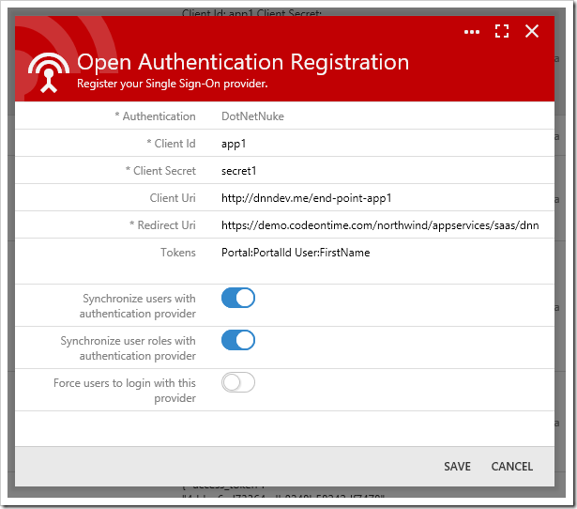Image resolution: width=577 pixels, height=509 pixels.
Task: Click the Register your Single Sign-On subtitle
Action: (x=173, y=84)
